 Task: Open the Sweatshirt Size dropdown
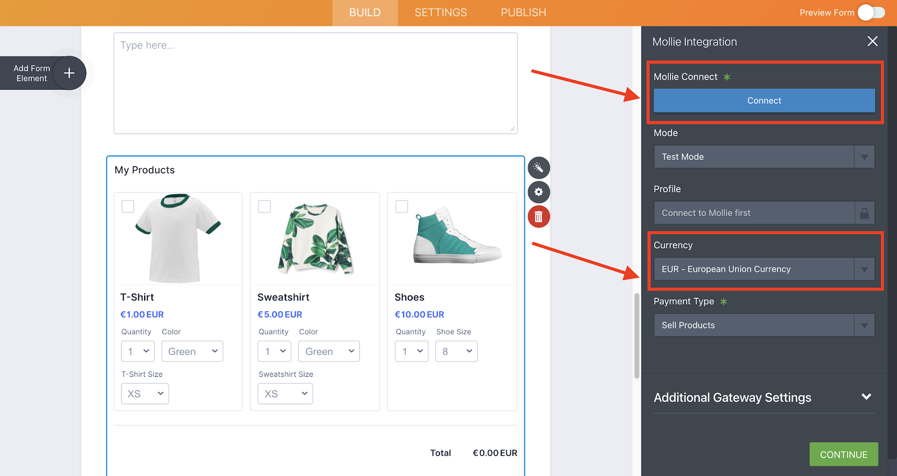(x=285, y=394)
